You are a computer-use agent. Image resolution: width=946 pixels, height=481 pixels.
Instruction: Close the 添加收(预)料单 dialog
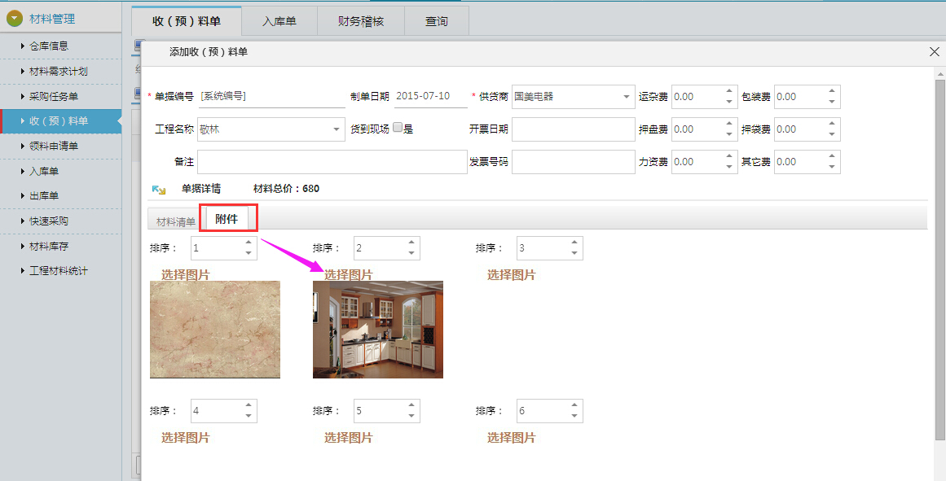(x=935, y=51)
